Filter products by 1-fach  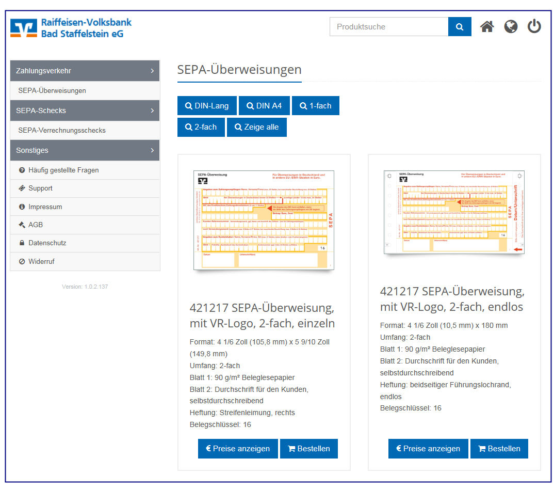tap(316, 106)
